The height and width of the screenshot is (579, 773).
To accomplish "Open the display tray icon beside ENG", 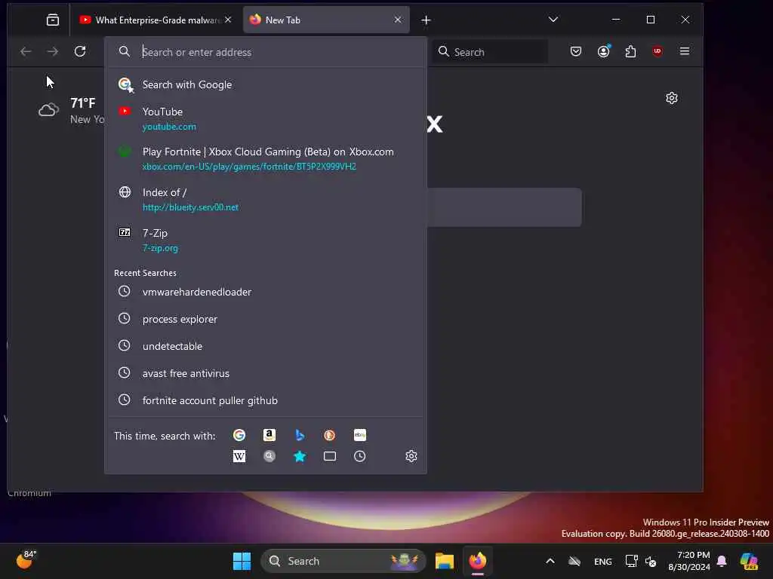I will [631, 561].
